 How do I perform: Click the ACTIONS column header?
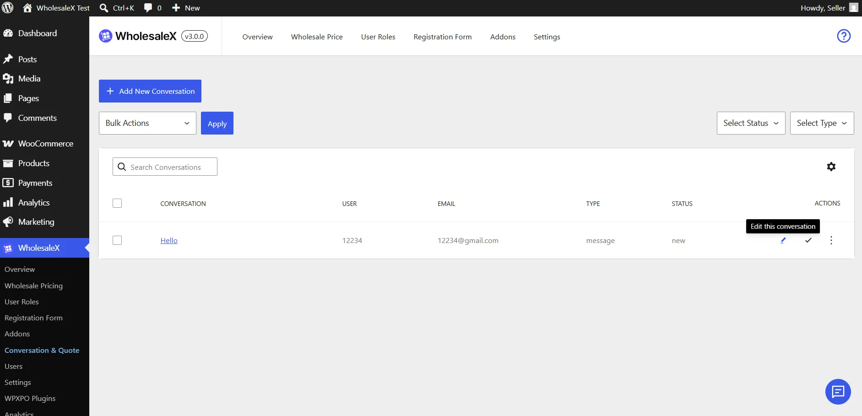(x=827, y=203)
